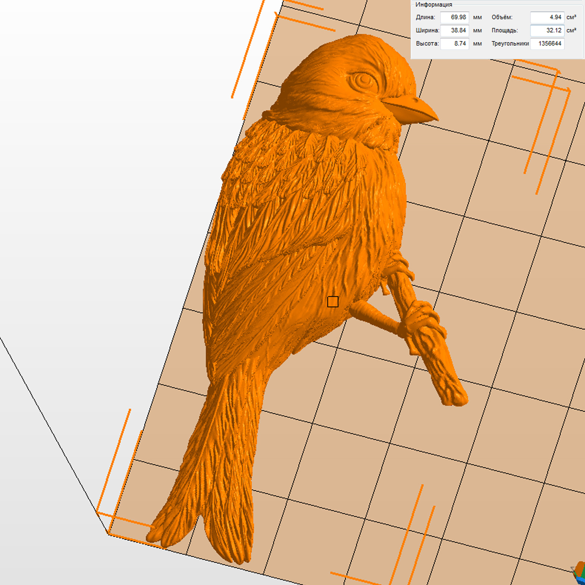This screenshot has width=585, height=585.
Task: Click the colored orientation cube in the corner
Action: (580, 573)
